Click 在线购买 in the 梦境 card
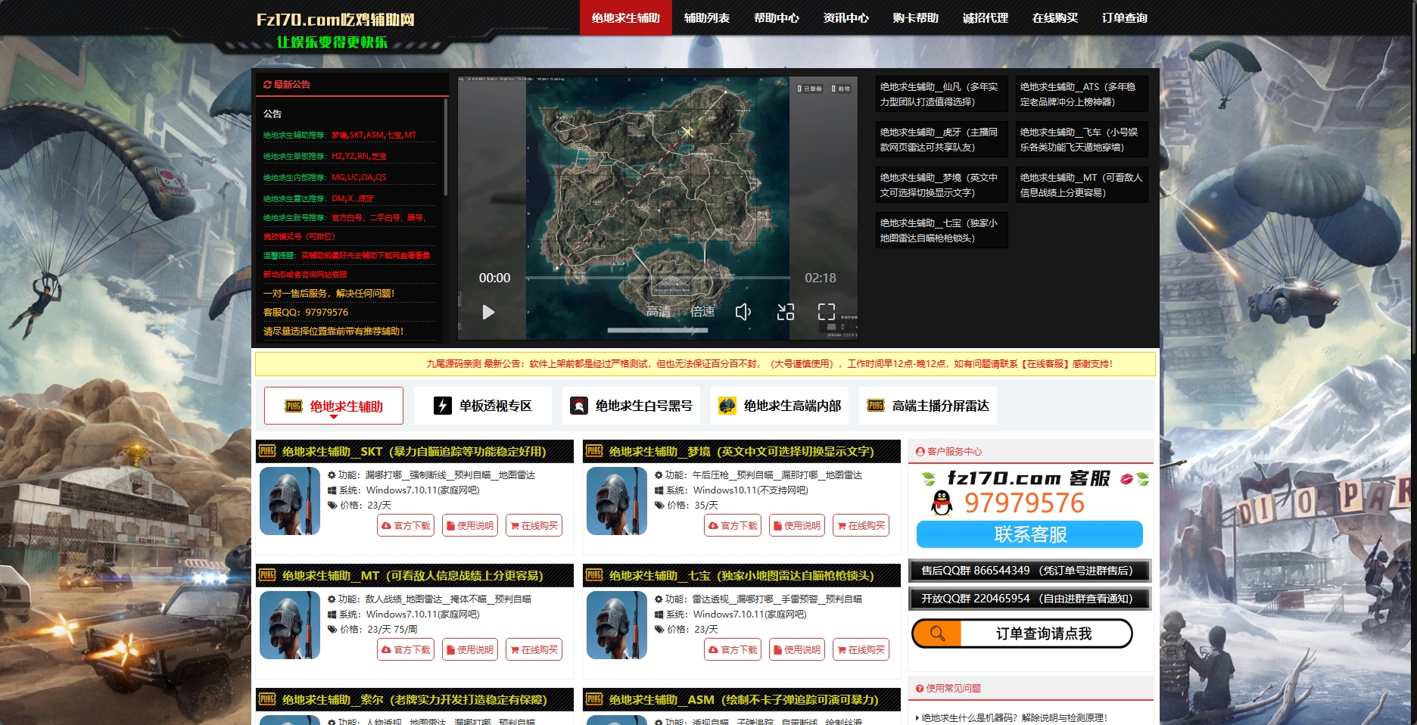Screen dimensions: 1417x725 point(861,525)
